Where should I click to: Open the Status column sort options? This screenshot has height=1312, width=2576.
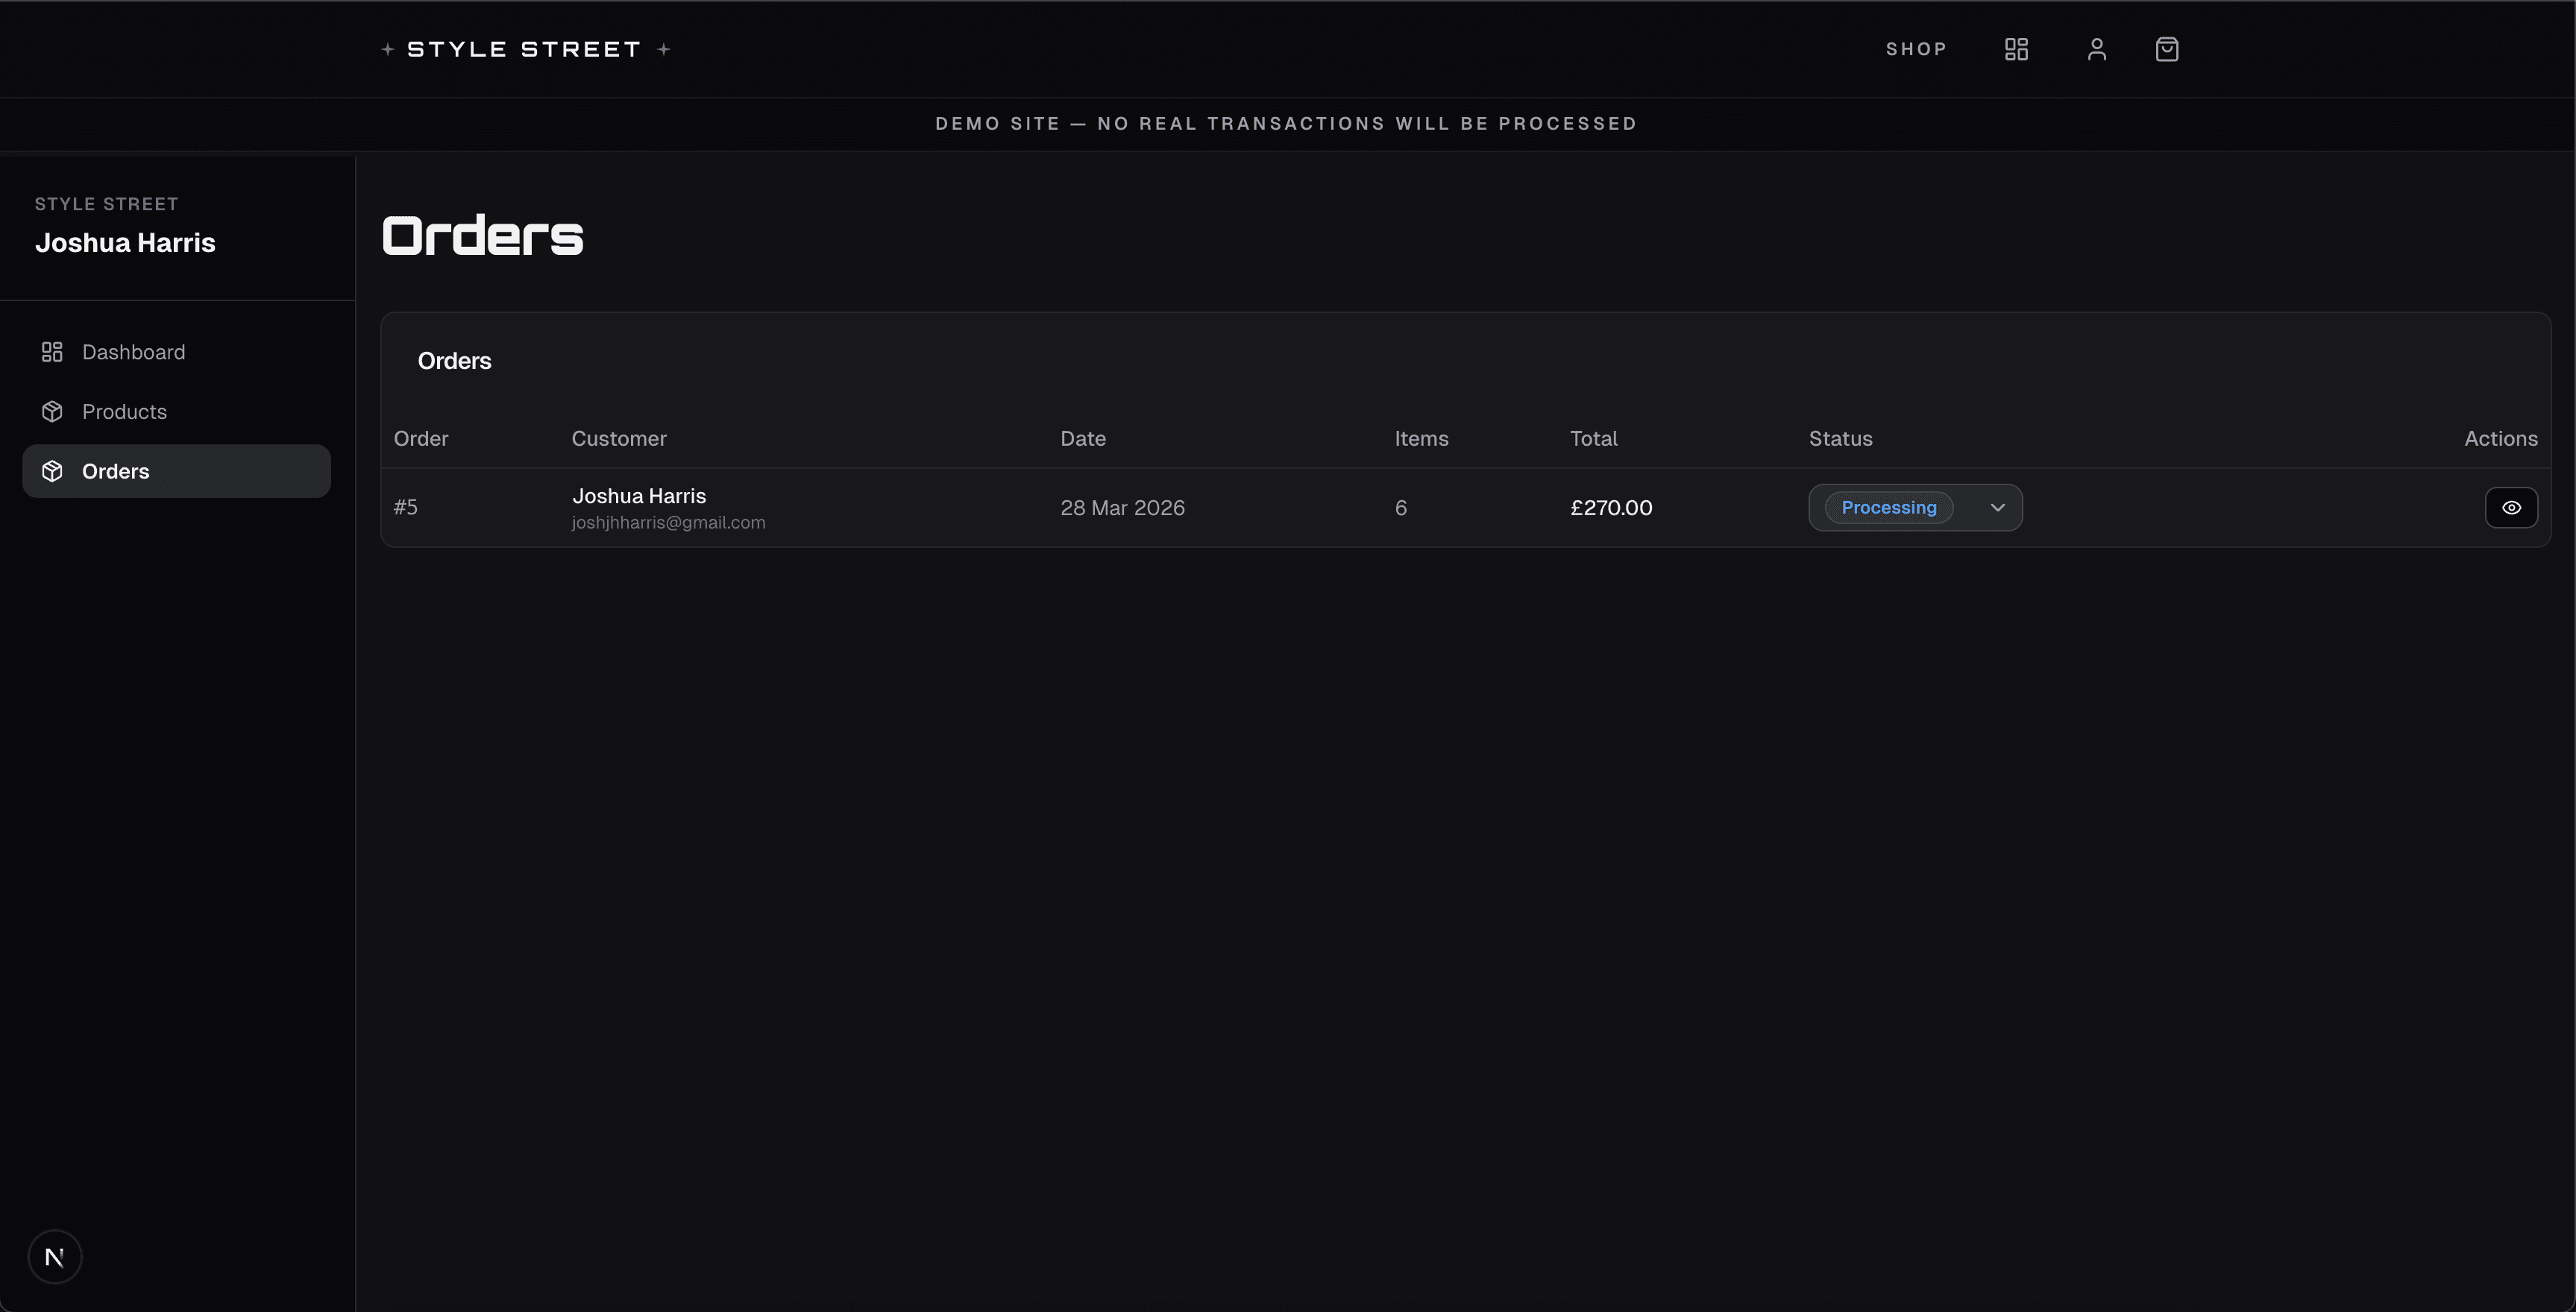coord(1840,438)
